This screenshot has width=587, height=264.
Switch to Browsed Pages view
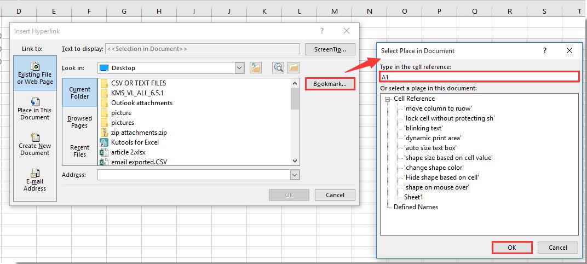coord(79,122)
